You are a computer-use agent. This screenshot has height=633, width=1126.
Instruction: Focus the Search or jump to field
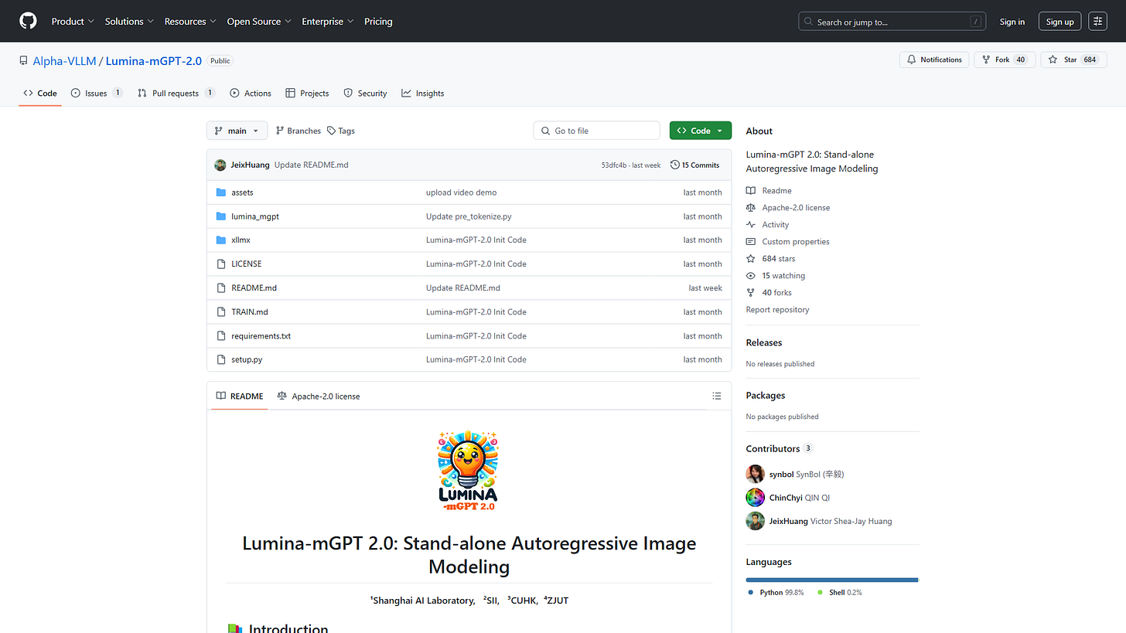(x=892, y=22)
